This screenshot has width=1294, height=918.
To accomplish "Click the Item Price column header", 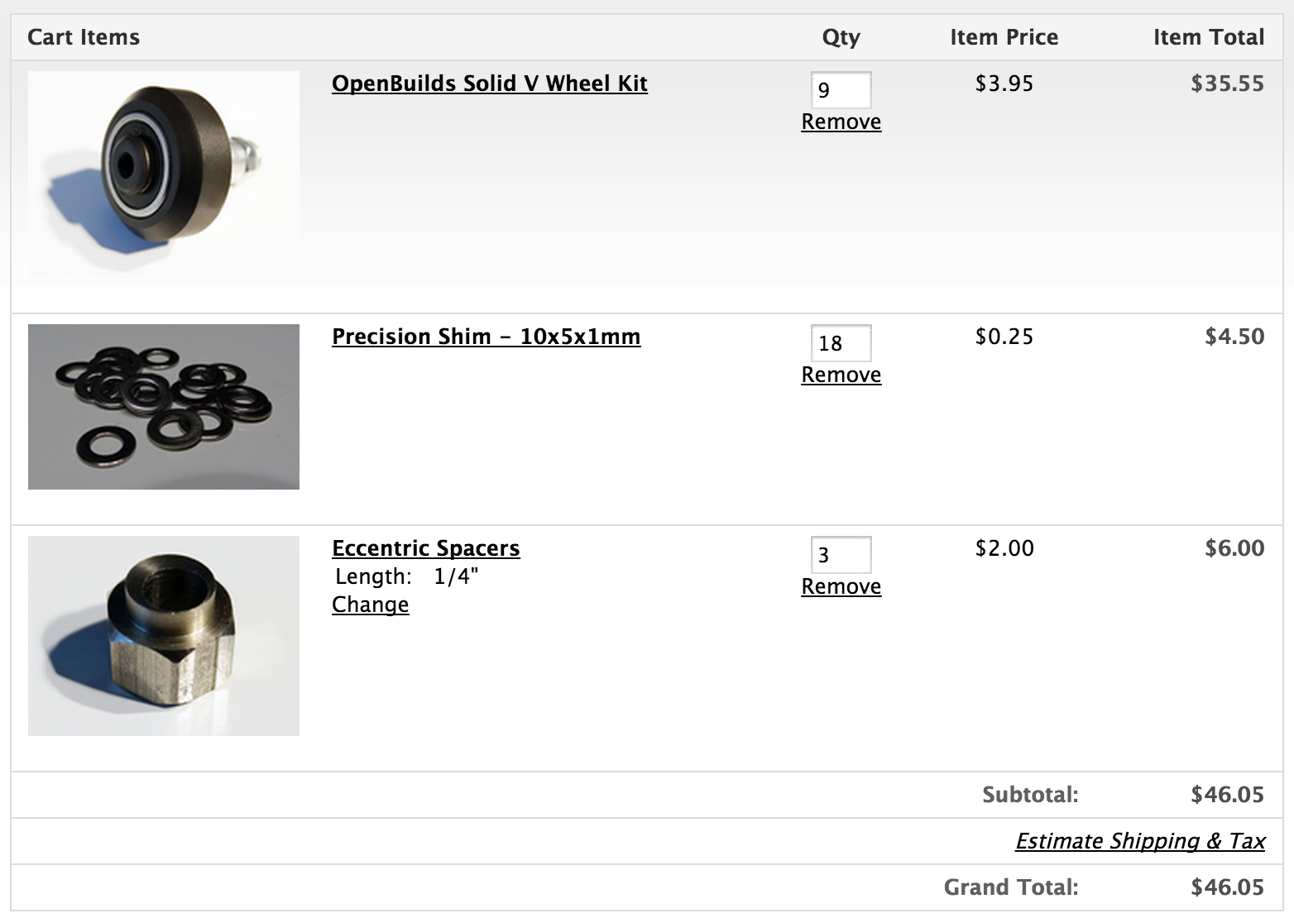I will click(1004, 37).
